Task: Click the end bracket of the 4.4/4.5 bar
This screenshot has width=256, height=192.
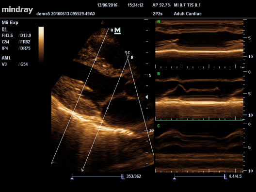Action: (225, 176)
